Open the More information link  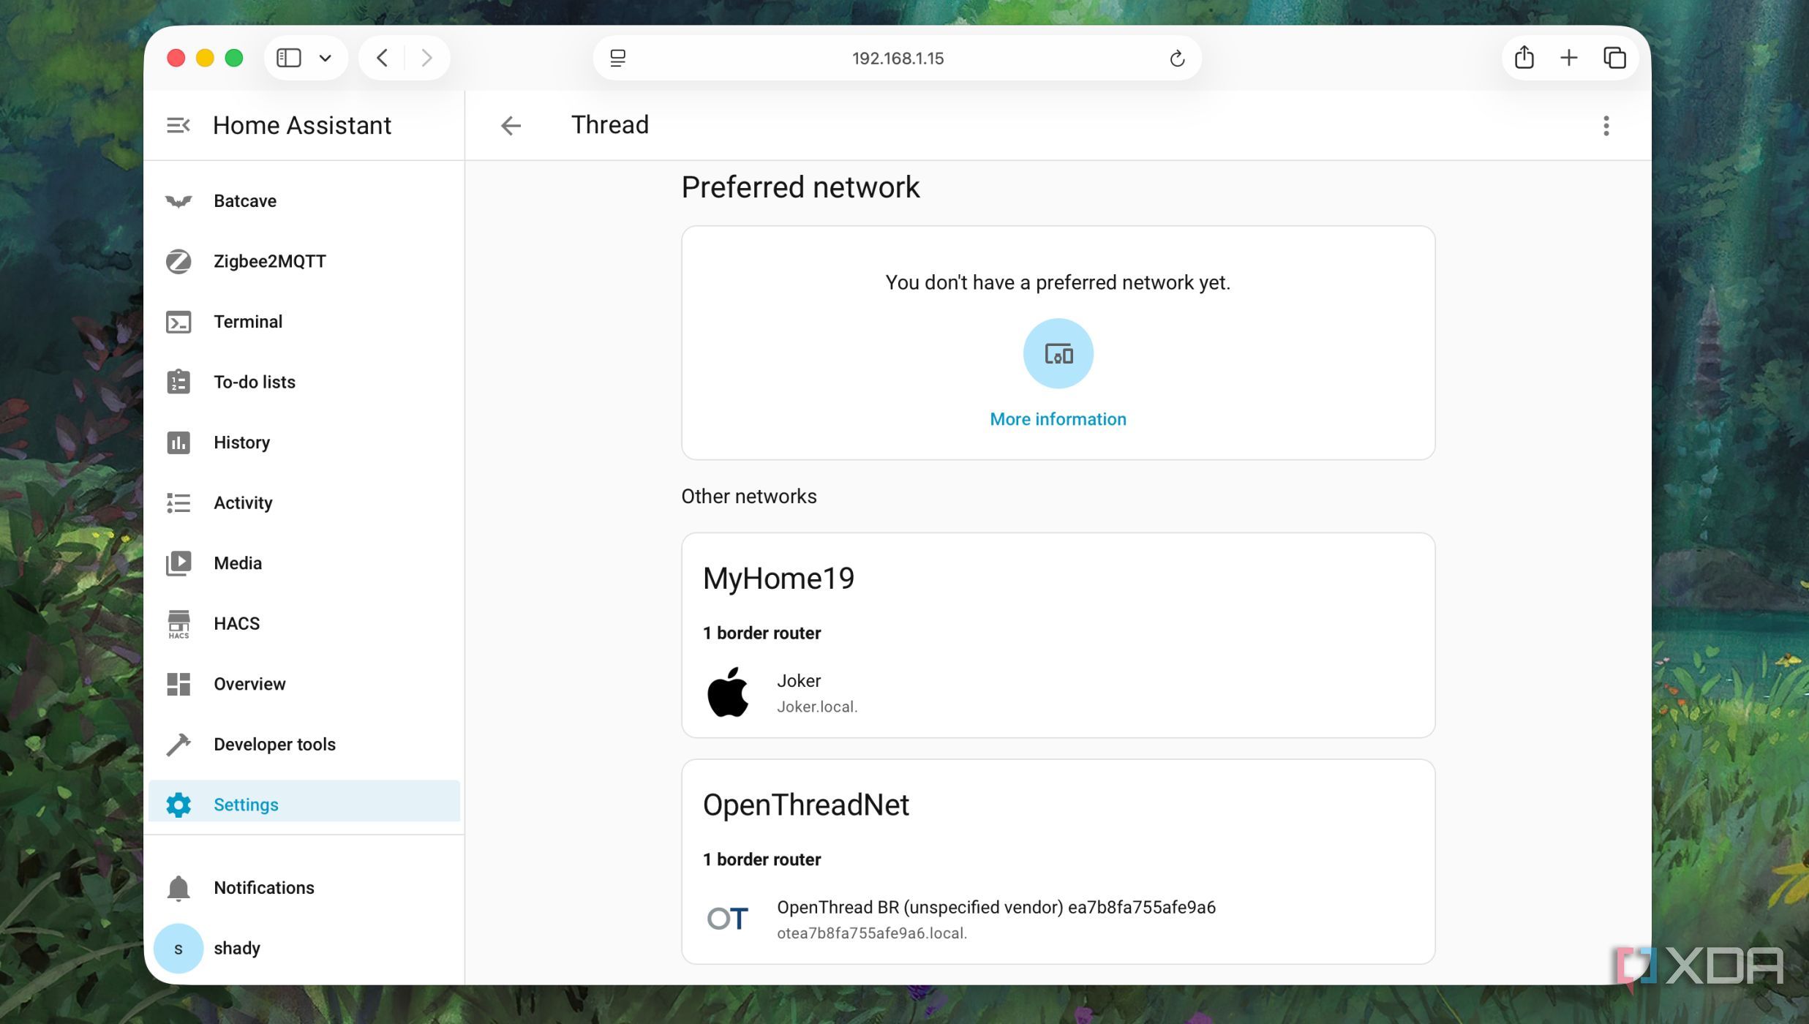(1058, 419)
